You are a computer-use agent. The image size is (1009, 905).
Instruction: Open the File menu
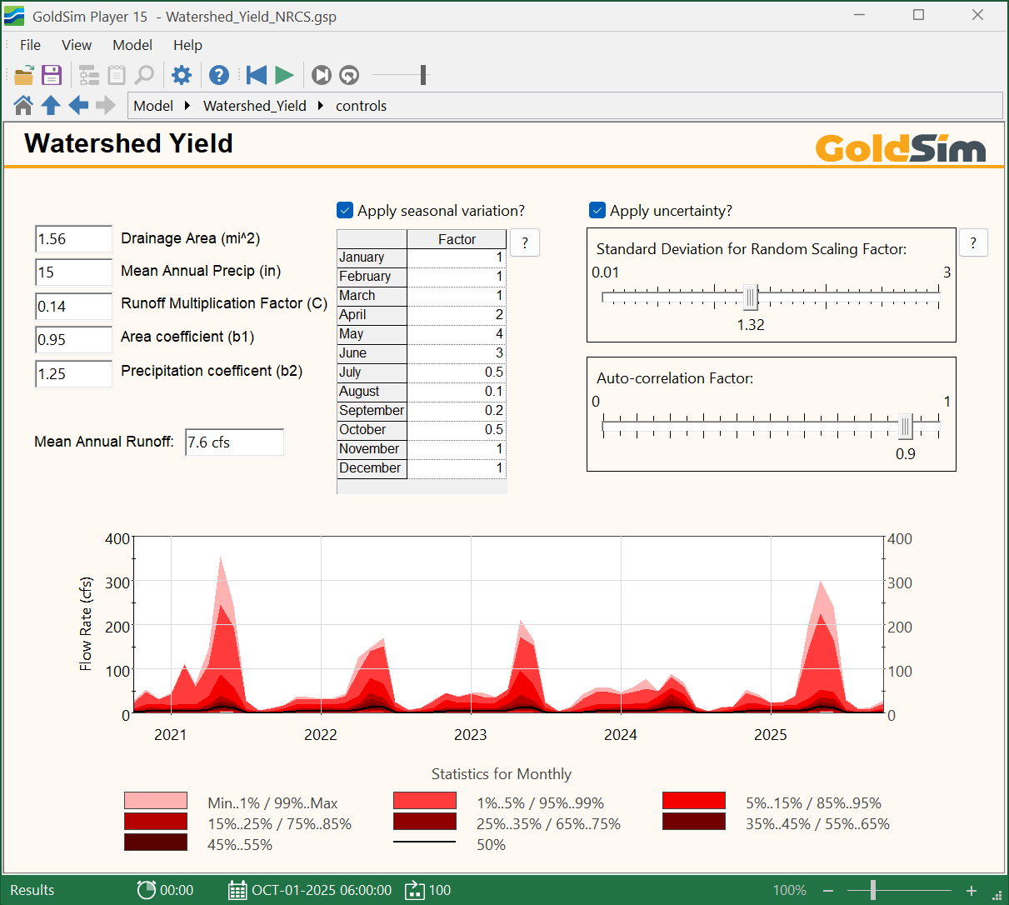click(x=30, y=45)
